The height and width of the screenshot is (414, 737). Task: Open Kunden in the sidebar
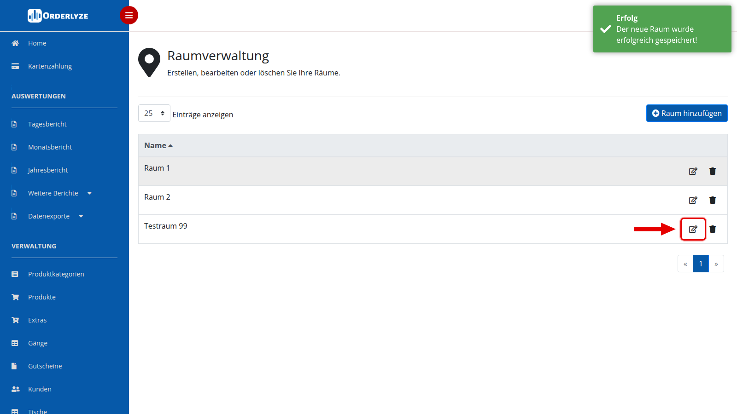pos(40,389)
